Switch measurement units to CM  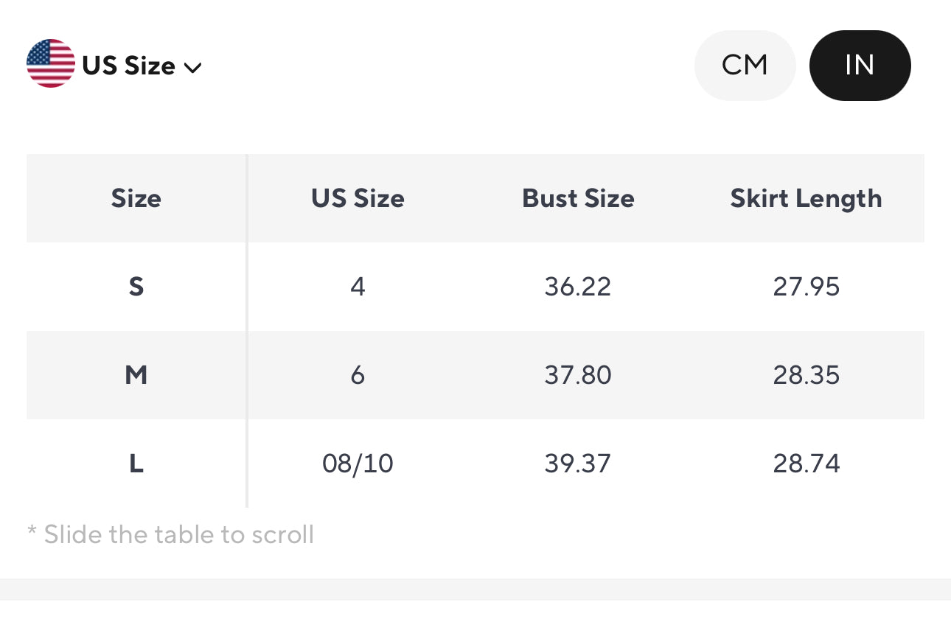pos(745,66)
